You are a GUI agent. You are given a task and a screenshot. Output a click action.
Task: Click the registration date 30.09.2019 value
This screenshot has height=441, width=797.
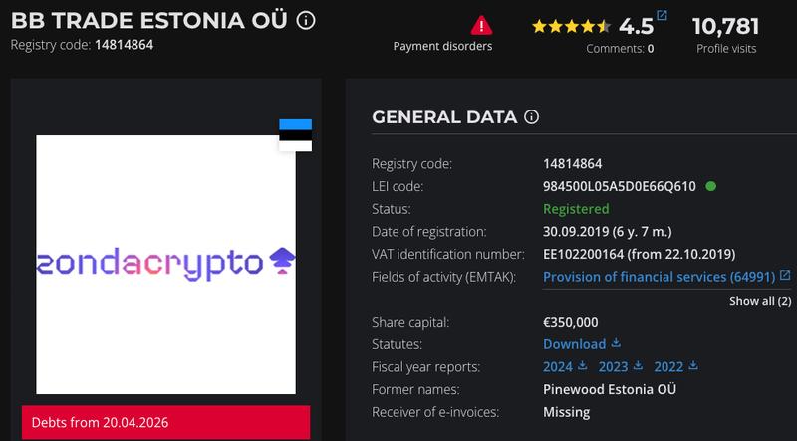pos(608,232)
